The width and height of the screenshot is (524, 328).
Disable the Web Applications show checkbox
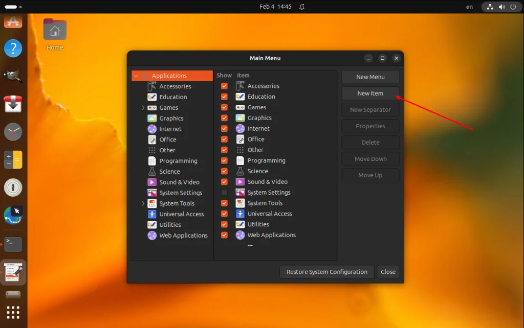pos(224,235)
